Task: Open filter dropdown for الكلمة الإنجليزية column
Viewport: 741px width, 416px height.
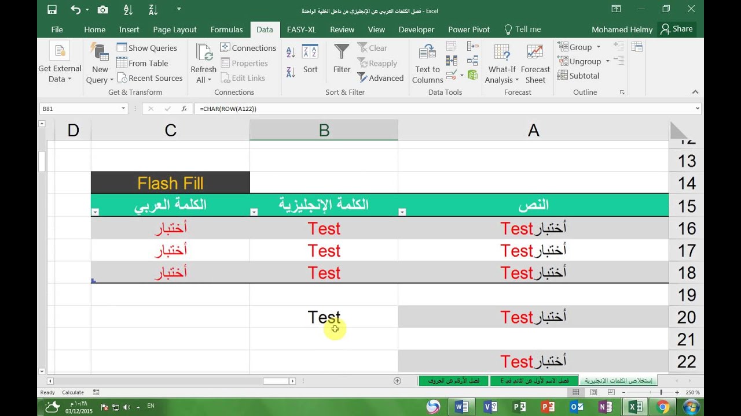Action: [x=254, y=212]
